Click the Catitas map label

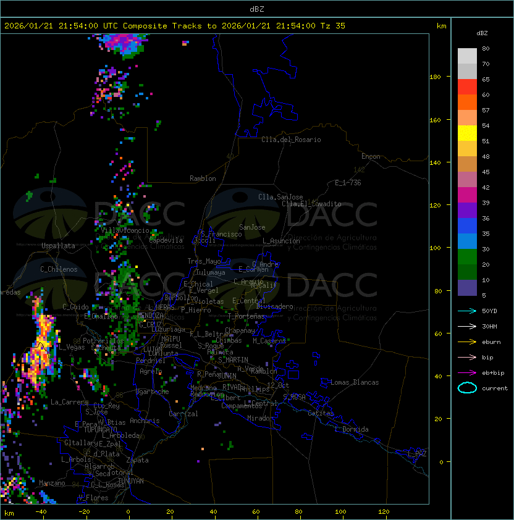321,413
